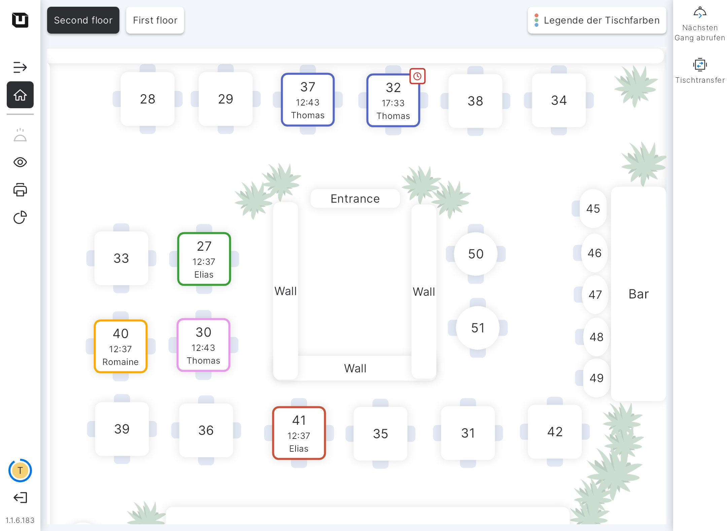Select orange table 40 of Romaine
The image size is (727, 531).
pyautogui.click(x=120, y=346)
